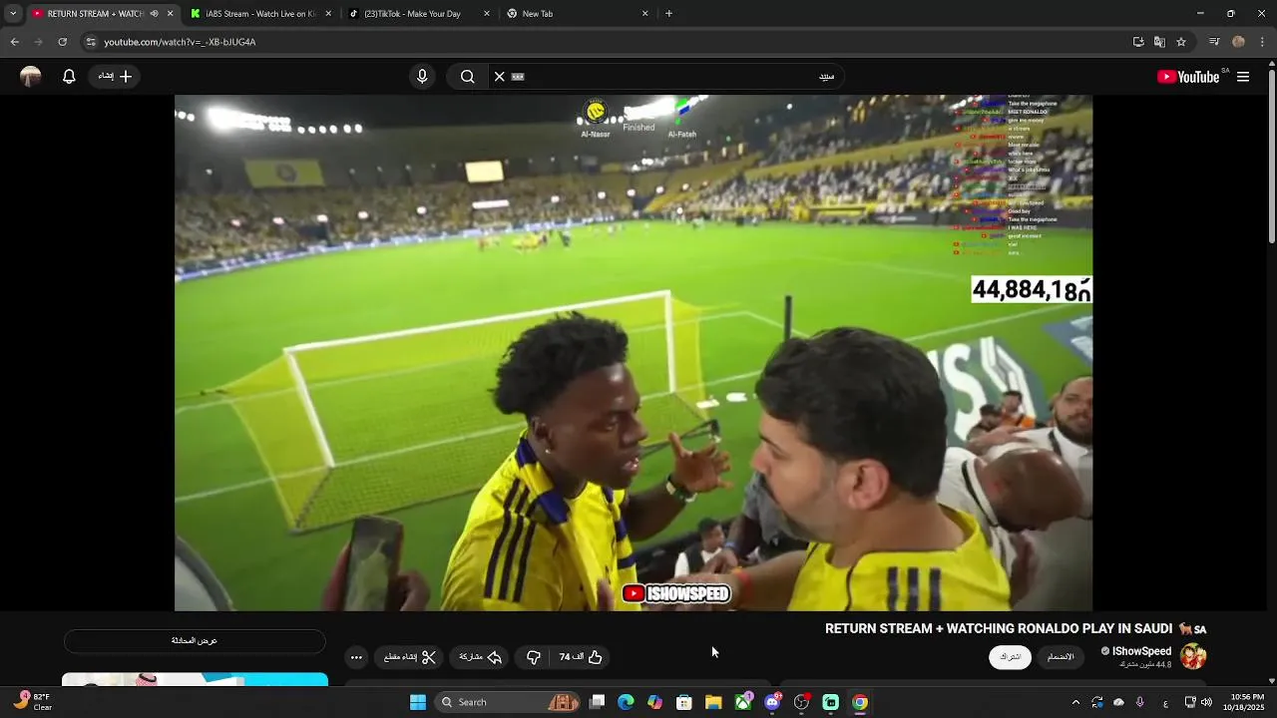Click the address bar URL

(x=180, y=42)
